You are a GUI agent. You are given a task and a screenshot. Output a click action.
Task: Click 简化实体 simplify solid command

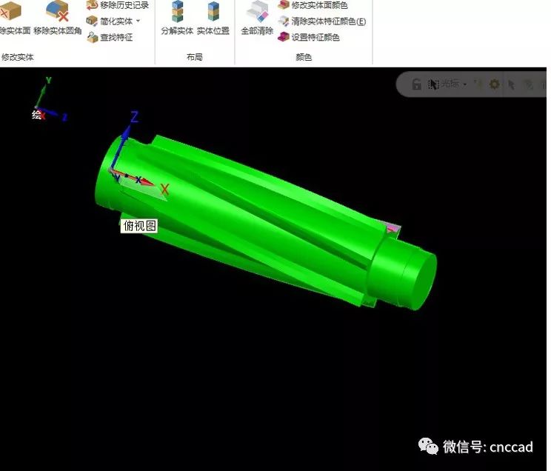(x=110, y=21)
